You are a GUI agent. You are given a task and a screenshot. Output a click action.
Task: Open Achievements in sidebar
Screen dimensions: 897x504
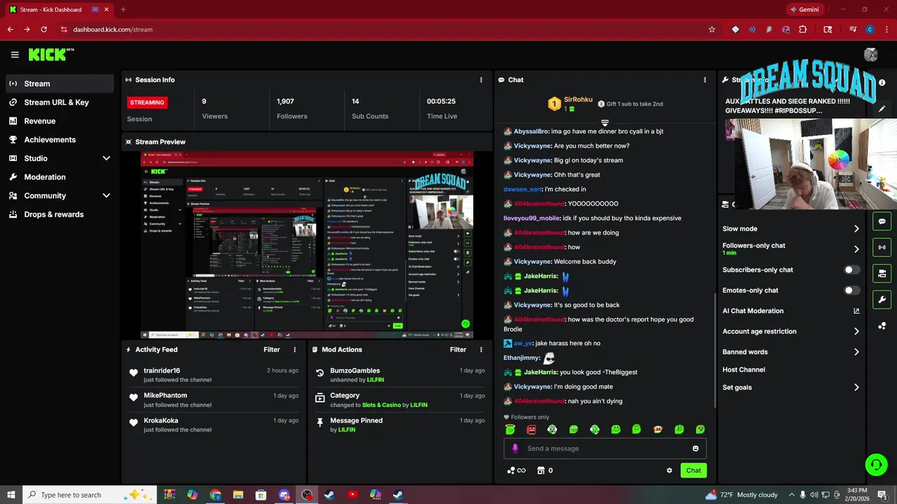(60, 139)
